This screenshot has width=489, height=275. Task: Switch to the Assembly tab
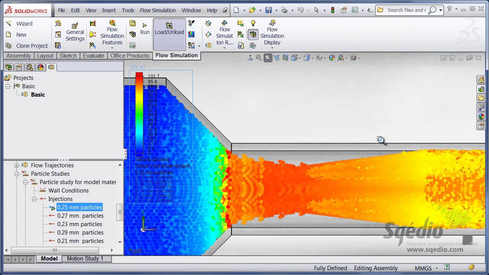point(18,56)
